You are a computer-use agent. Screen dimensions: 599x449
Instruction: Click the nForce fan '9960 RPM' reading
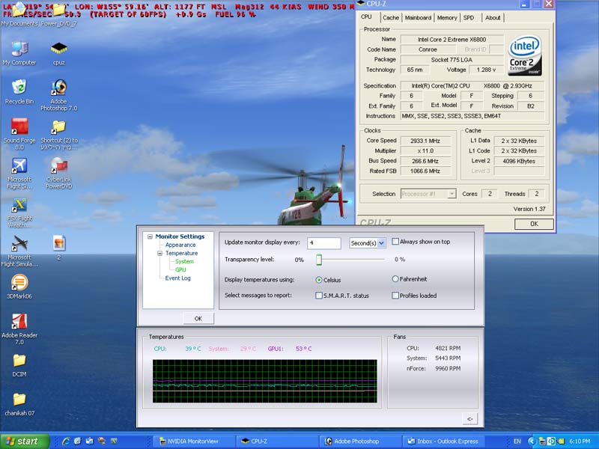coord(448,368)
